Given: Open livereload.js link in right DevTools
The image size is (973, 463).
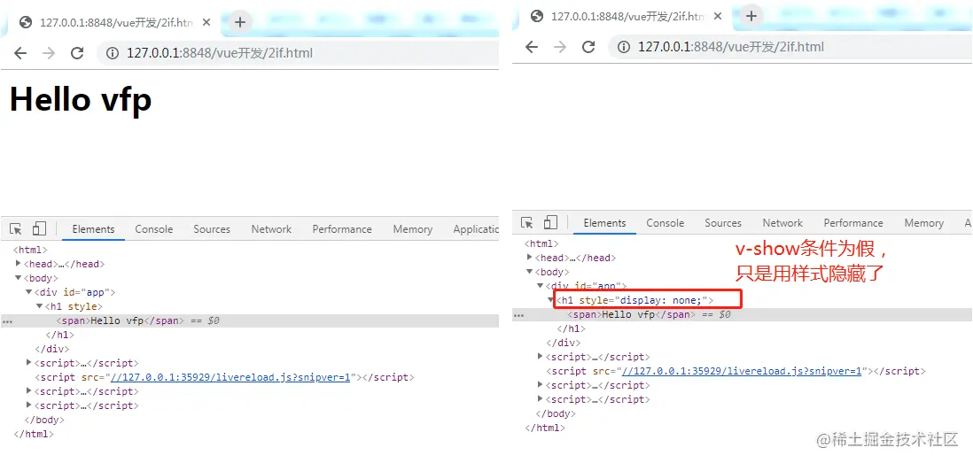Looking at the screenshot, I should (x=742, y=371).
